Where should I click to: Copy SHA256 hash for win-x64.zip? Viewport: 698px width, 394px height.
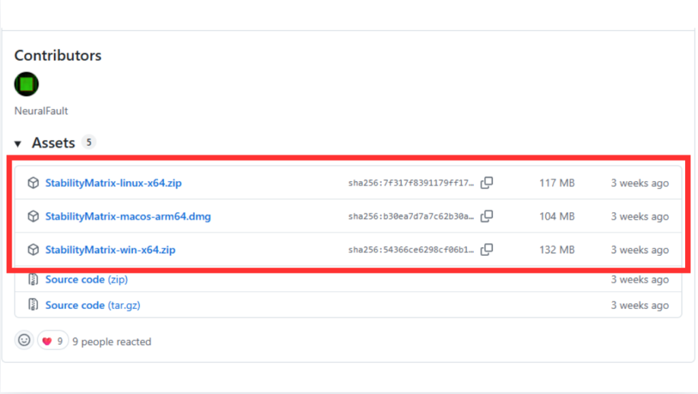pos(487,250)
